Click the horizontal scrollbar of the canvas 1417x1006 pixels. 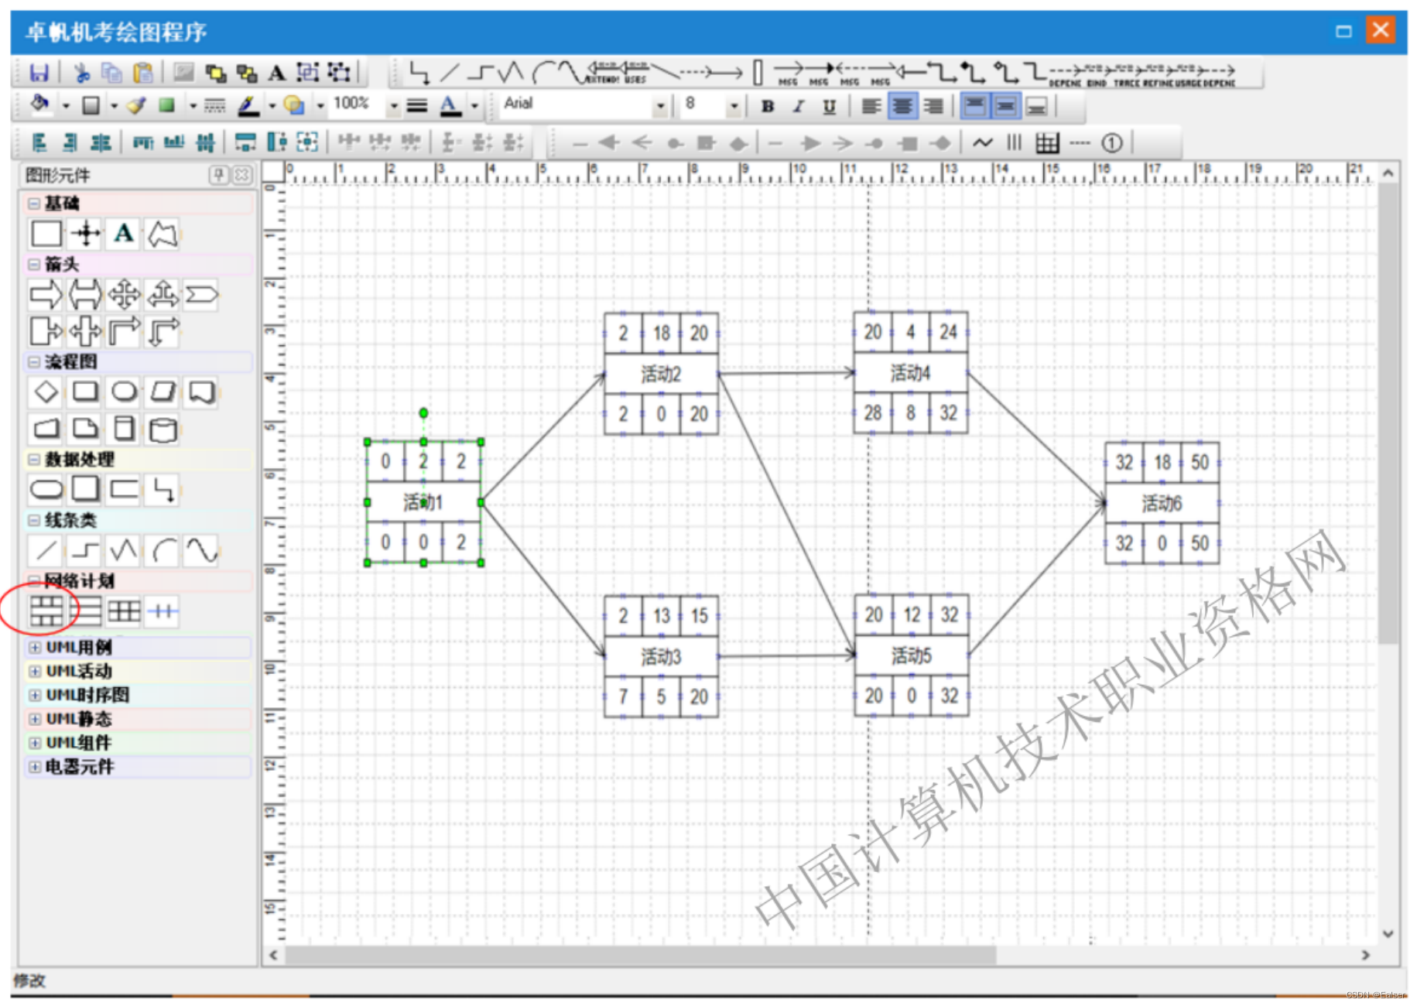click(x=640, y=955)
